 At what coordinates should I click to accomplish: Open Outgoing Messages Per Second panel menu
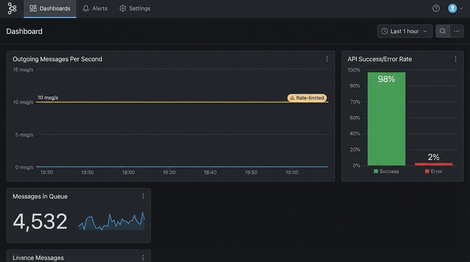[327, 59]
